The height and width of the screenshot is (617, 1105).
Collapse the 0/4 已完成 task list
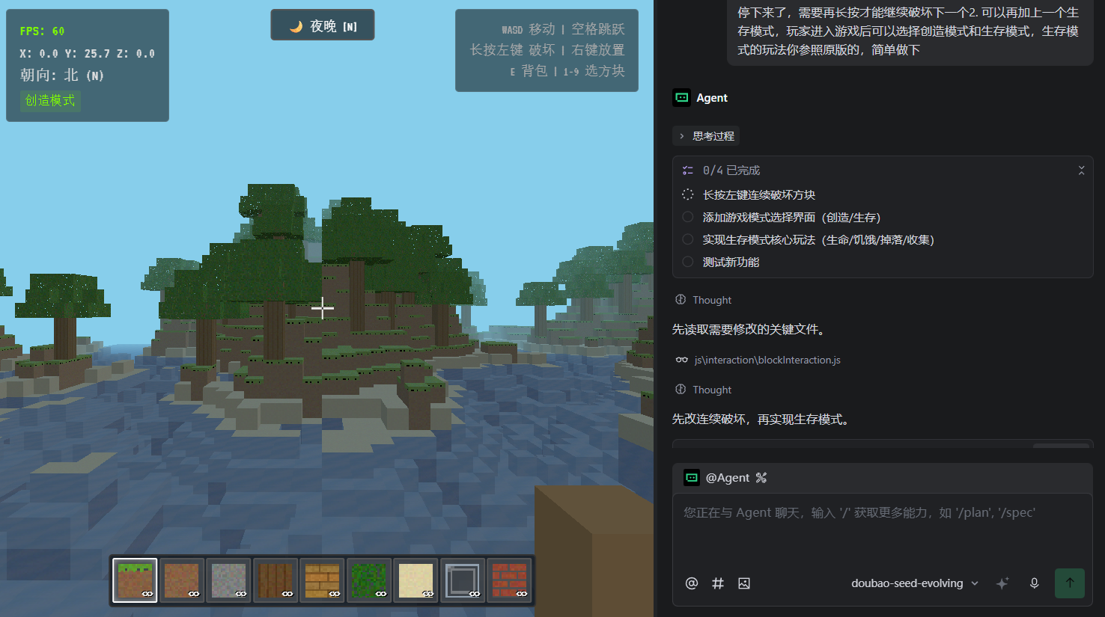point(1081,171)
